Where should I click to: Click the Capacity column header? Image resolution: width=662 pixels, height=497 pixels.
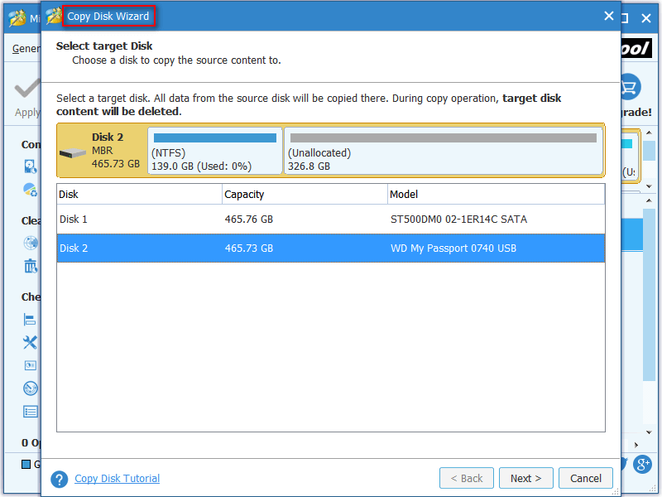point(305,194)
